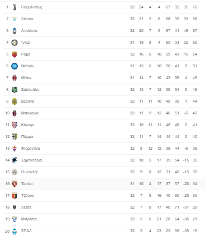
Task: Click the Napoli blue N logo
Action: click(15, 66)
